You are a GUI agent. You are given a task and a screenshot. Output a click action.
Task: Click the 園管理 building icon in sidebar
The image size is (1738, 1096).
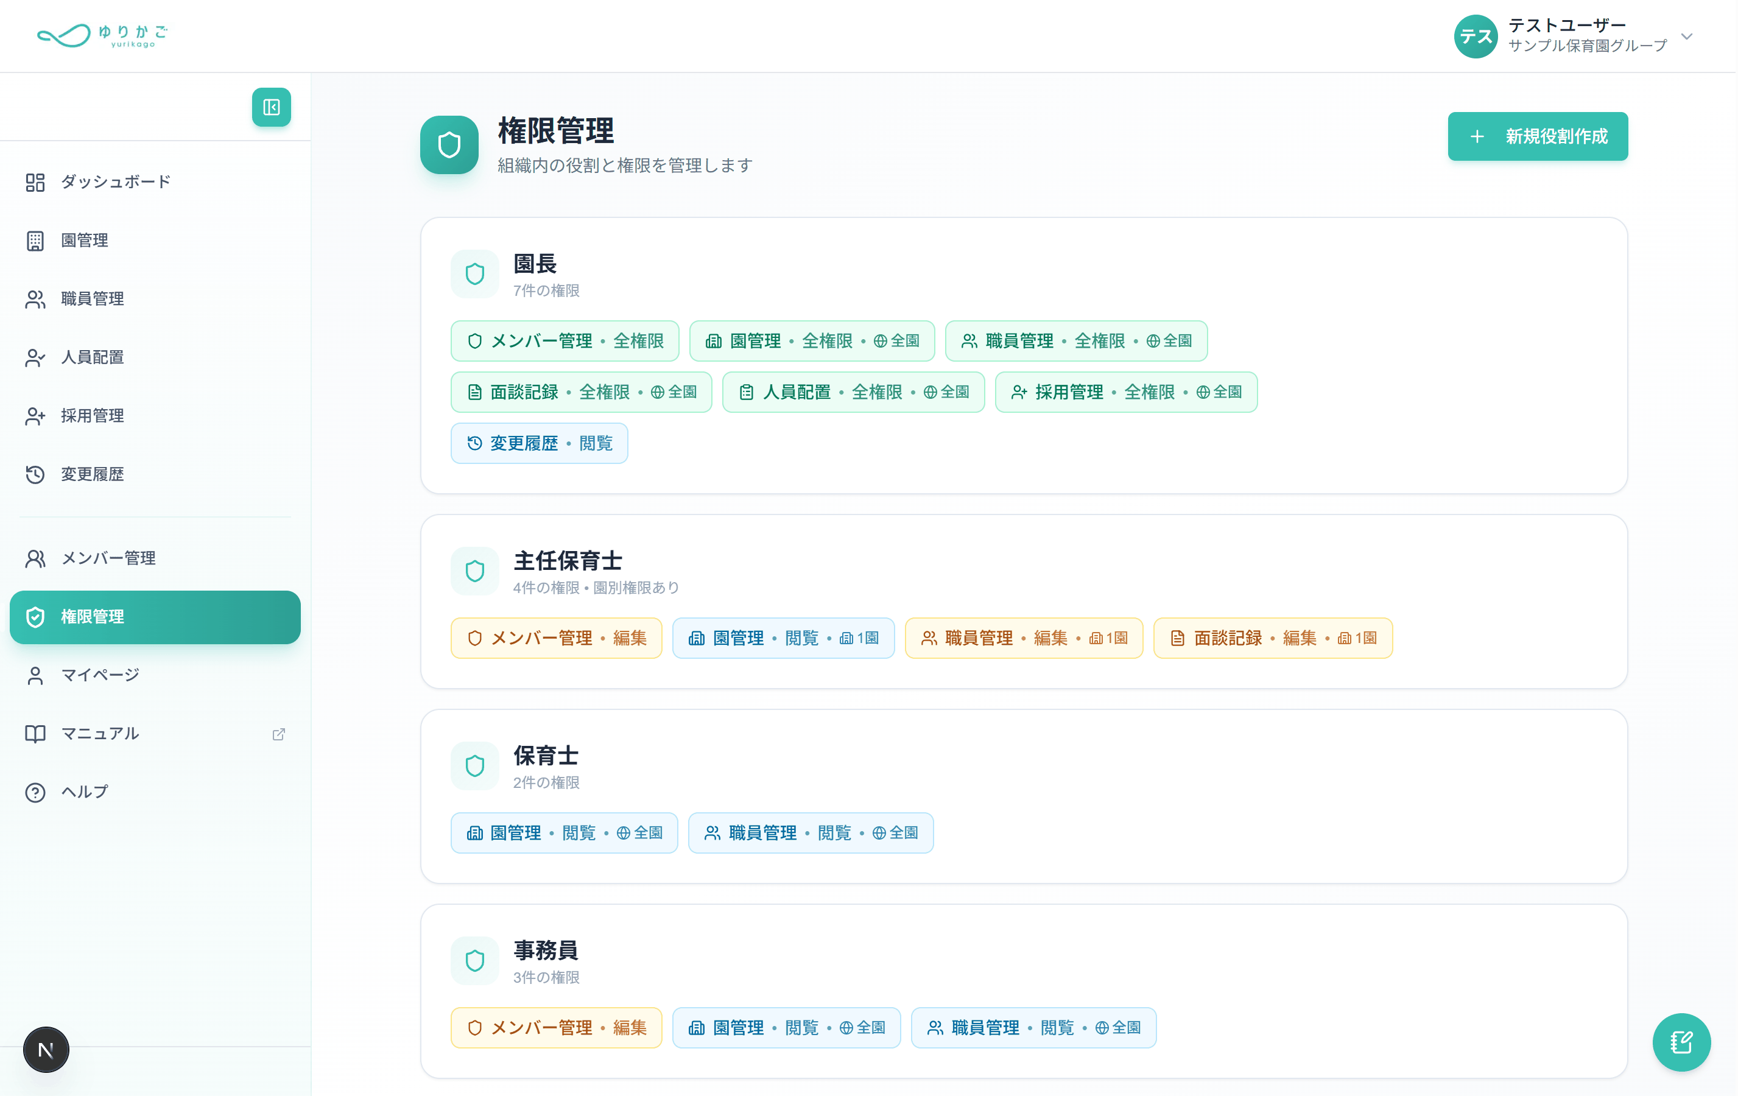tap(35, 241)
